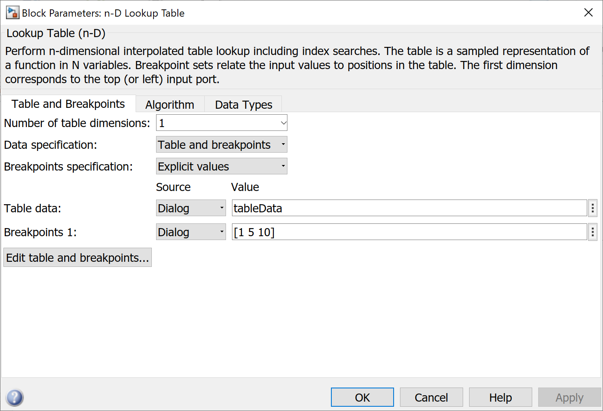
Task: Switch to the Data Types tab
Action: click(x=243, y=104)
